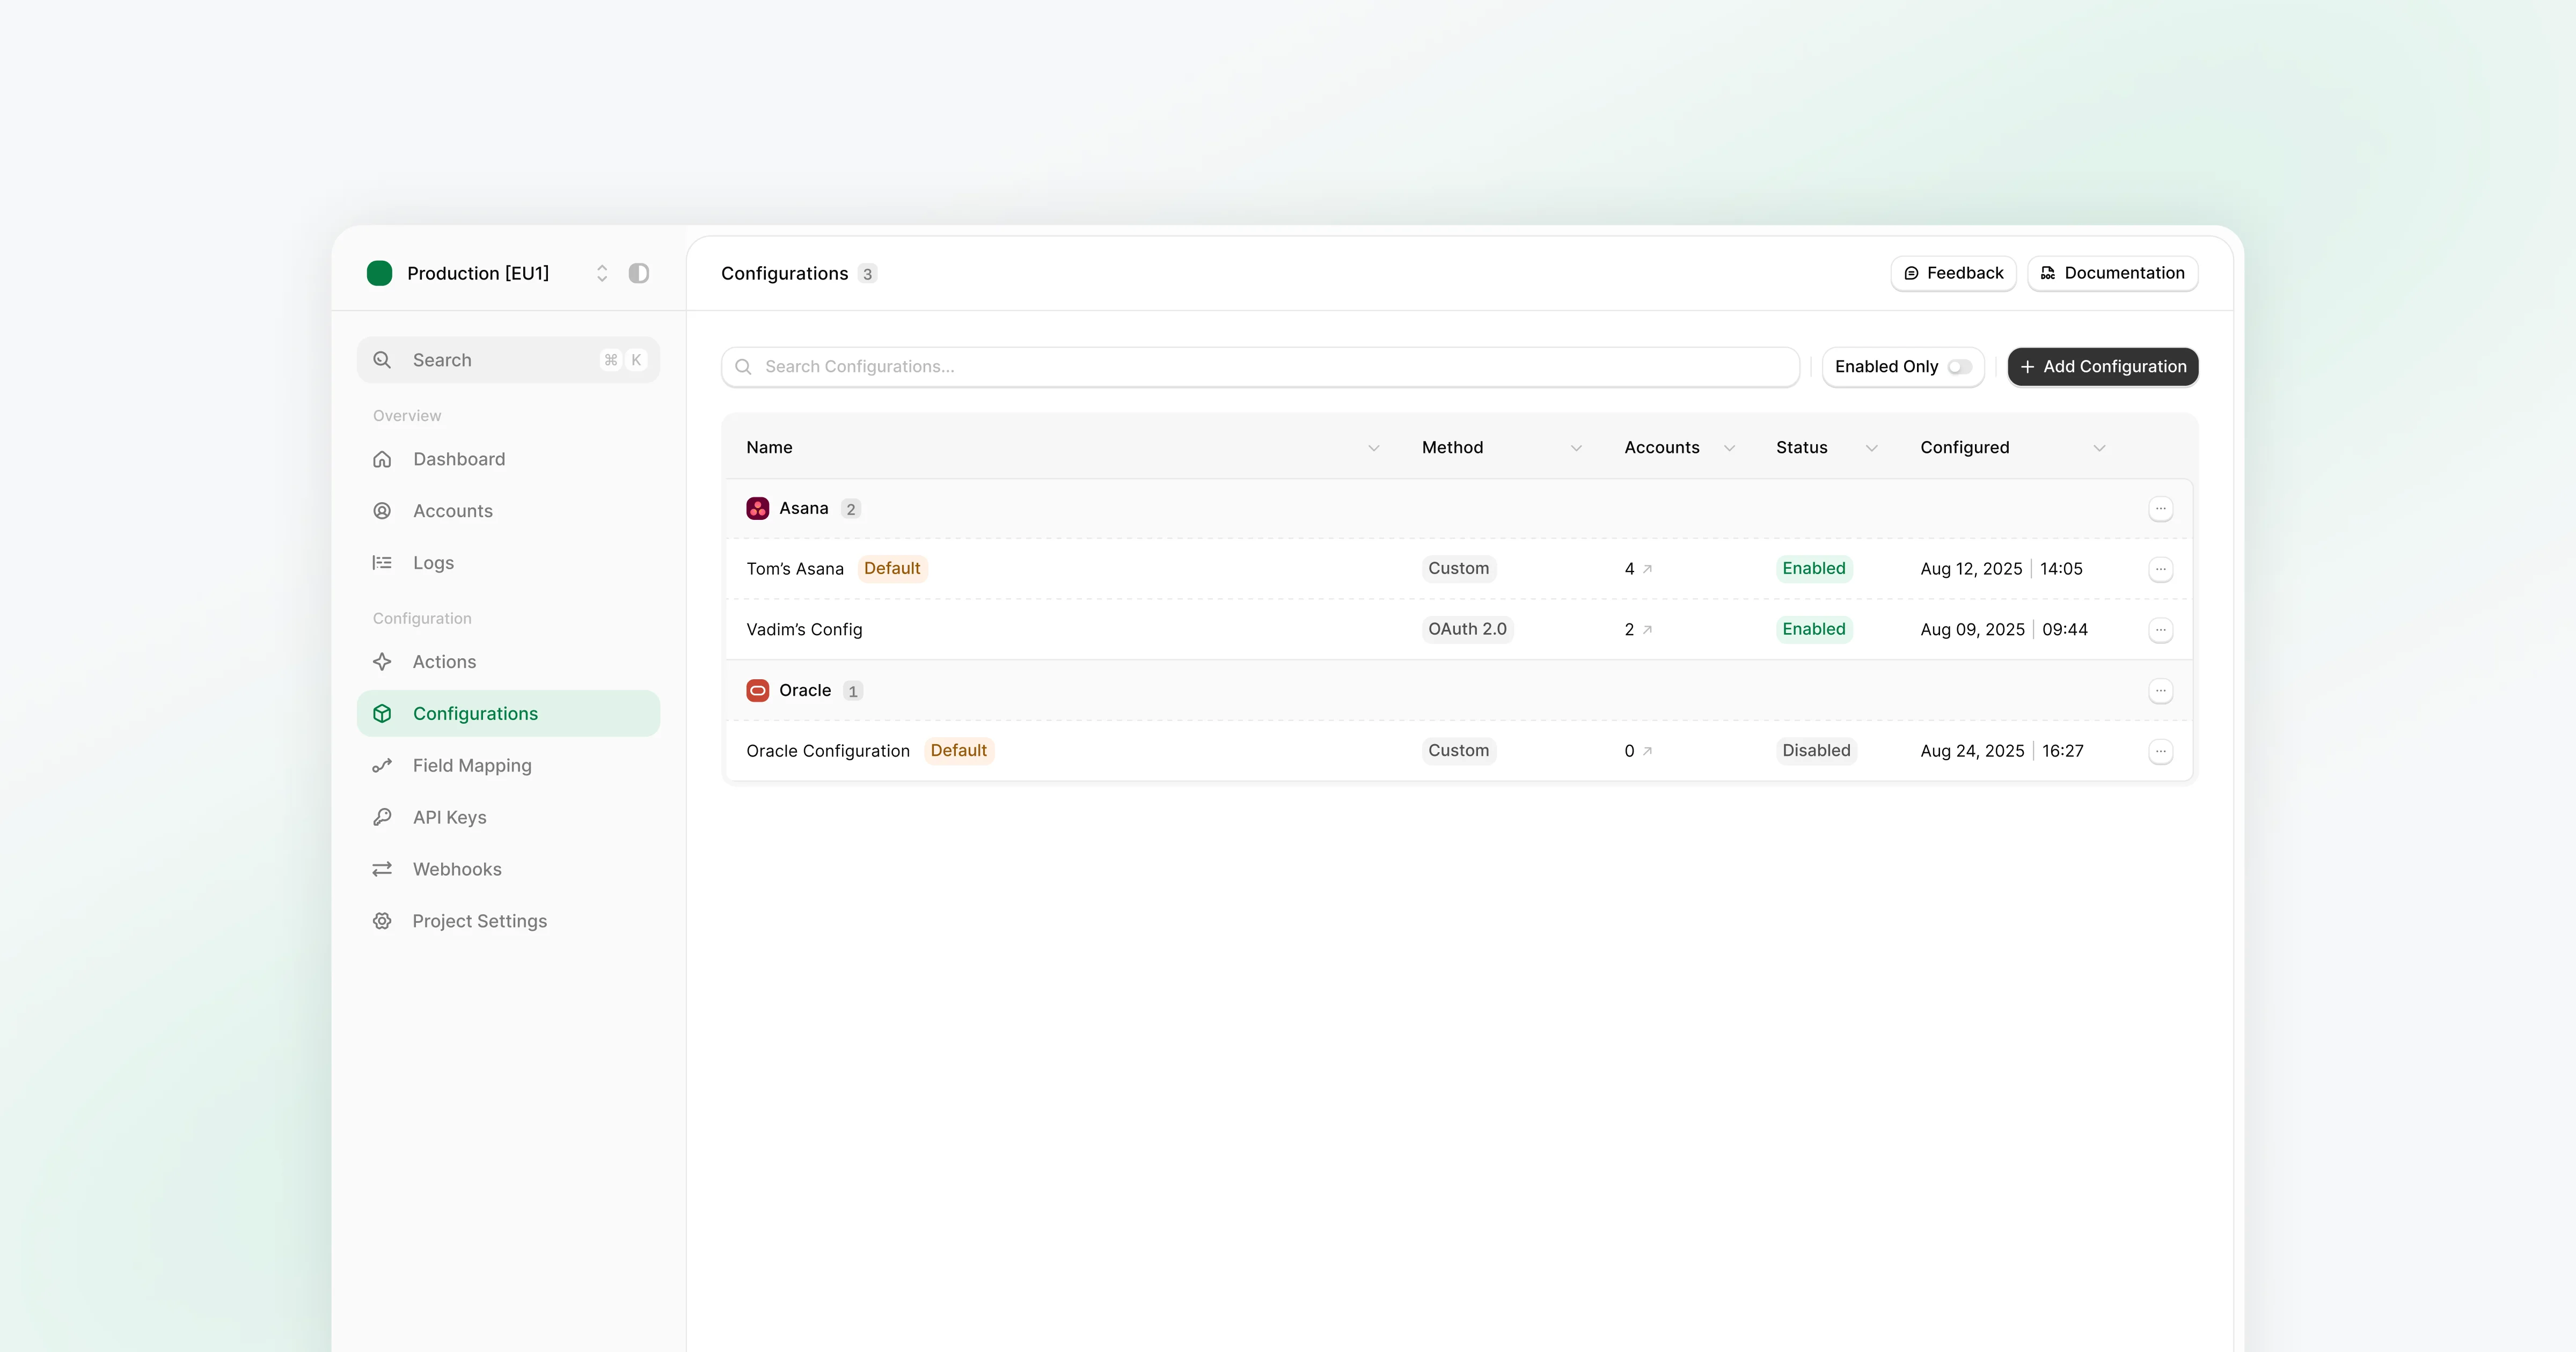
Task: Open the Webhooks page
Action: pyautogui.click(x=457, y=869)
